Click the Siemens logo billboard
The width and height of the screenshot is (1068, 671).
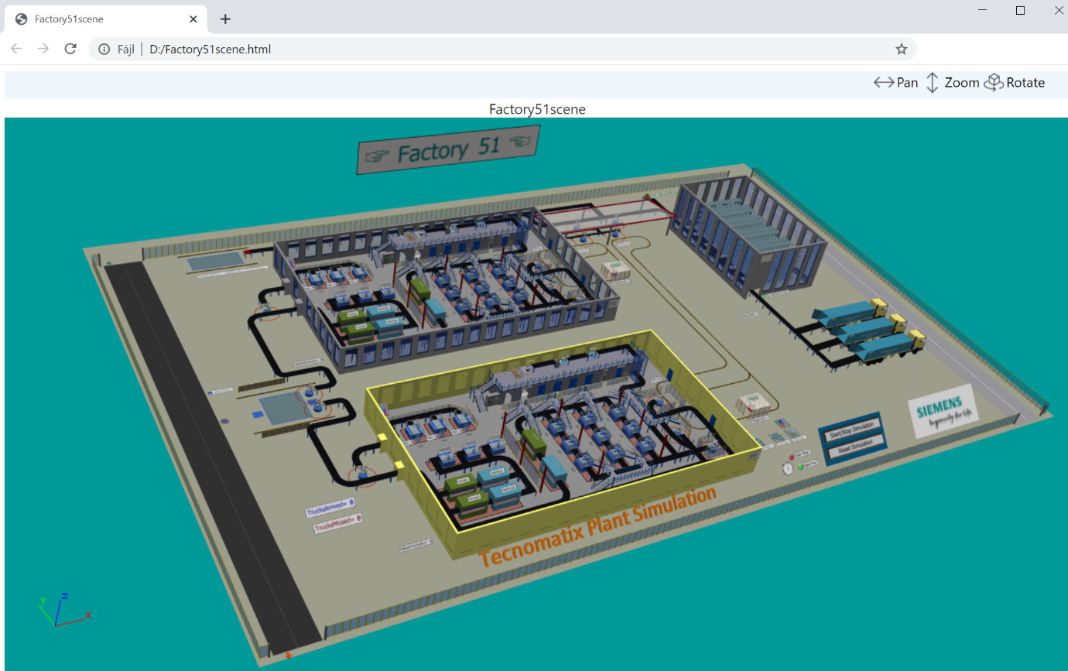(942, 411)
